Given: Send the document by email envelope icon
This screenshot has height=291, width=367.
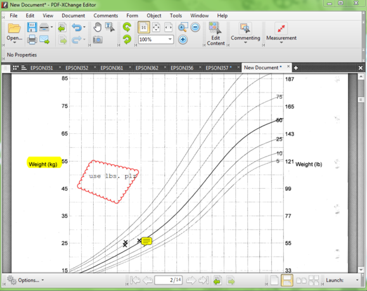Looking at the screenshot, I should 44,39.
